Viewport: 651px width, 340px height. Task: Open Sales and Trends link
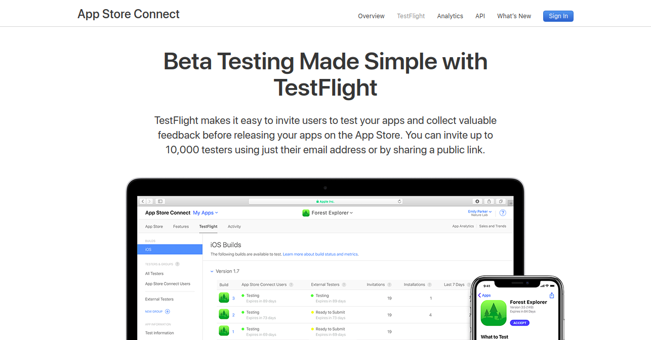(493, 226)
